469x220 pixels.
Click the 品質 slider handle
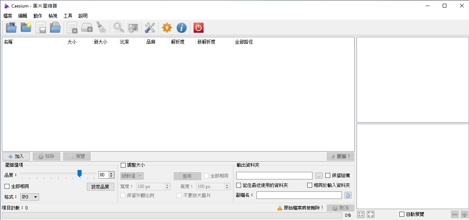pyautogui.click(x=79, y=173)
